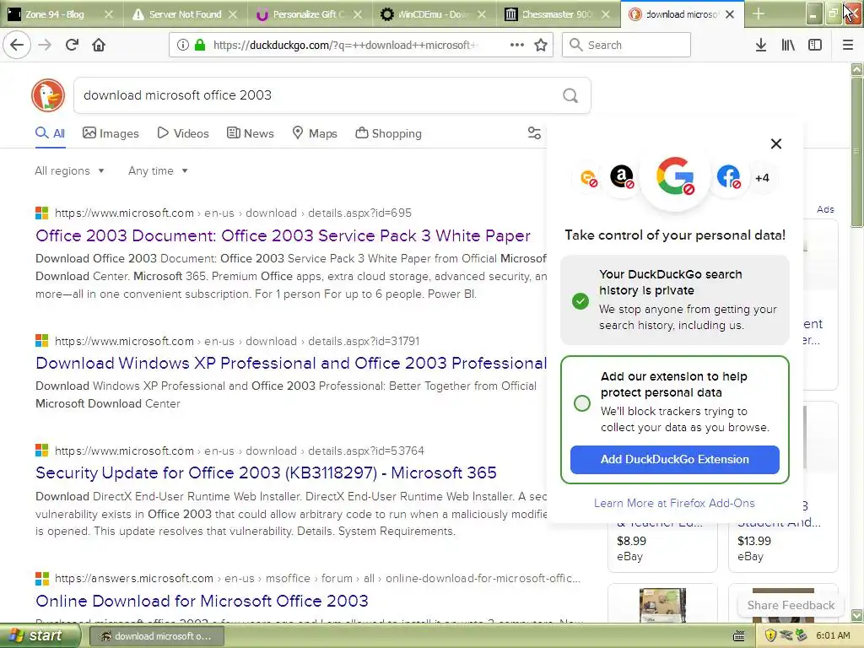Screen dimensions: 864x648
Task: Bookmark this page with the star
Action: [x=541, y=45]
